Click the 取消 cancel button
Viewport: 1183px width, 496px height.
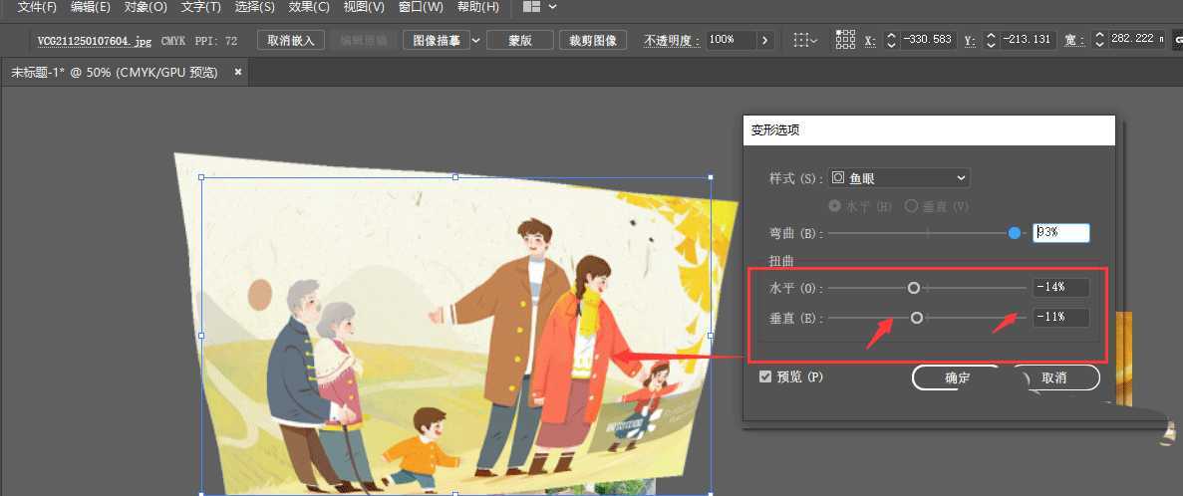click(1054, 377)
